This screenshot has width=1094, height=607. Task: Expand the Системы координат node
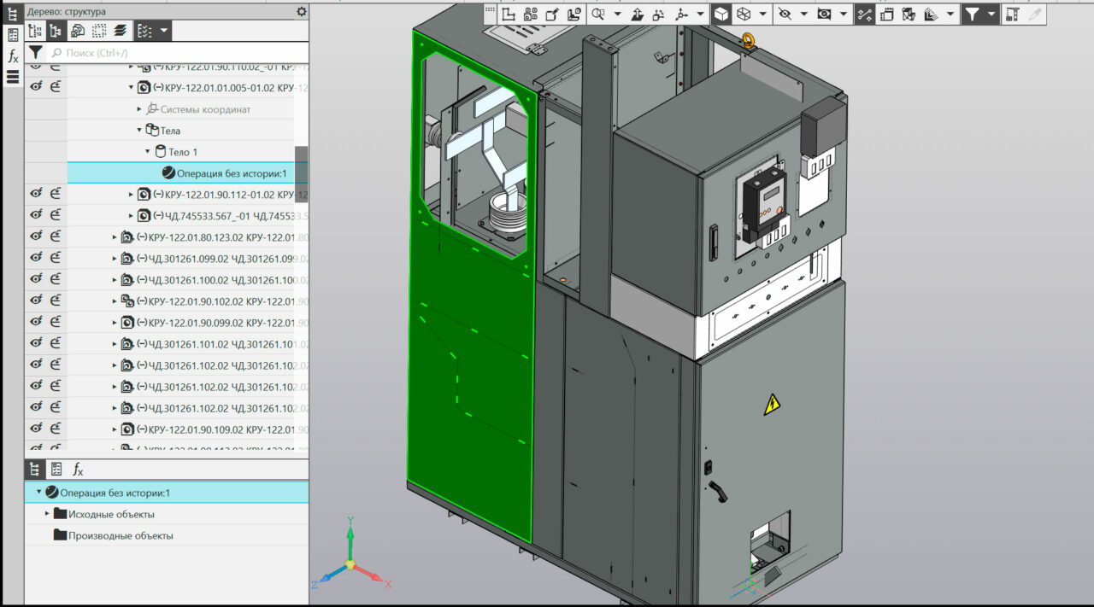click(139, 109)
